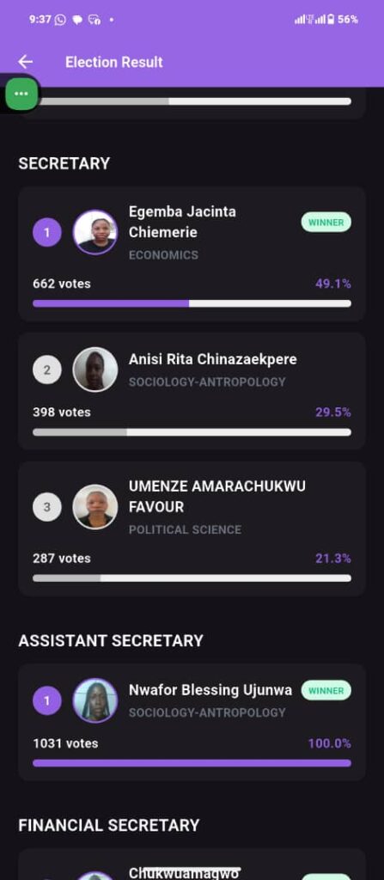Tap the WINNER badge beside Egemba Jacinta
This screenshot has width=384, height=880.
click(326, 223)
